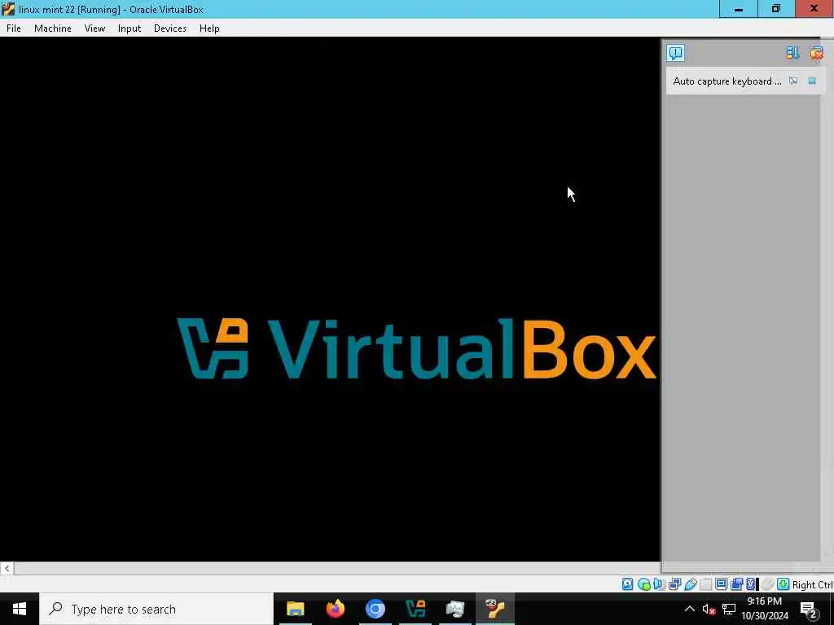Click the audio status bar icon
Viewport: 834px width, 625px height.
click(660, 584)
